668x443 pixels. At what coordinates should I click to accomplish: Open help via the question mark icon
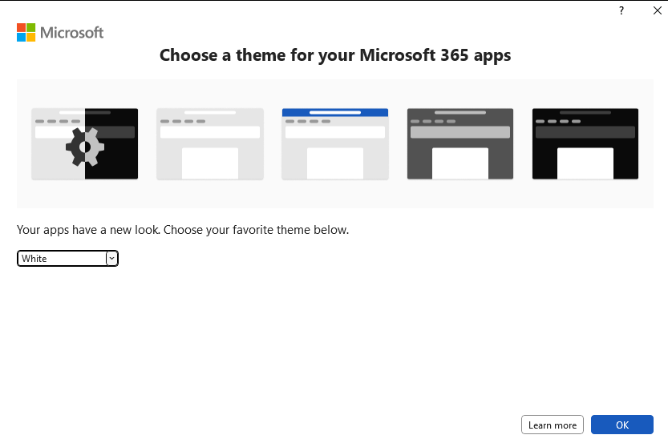click(x=621, y=10)
